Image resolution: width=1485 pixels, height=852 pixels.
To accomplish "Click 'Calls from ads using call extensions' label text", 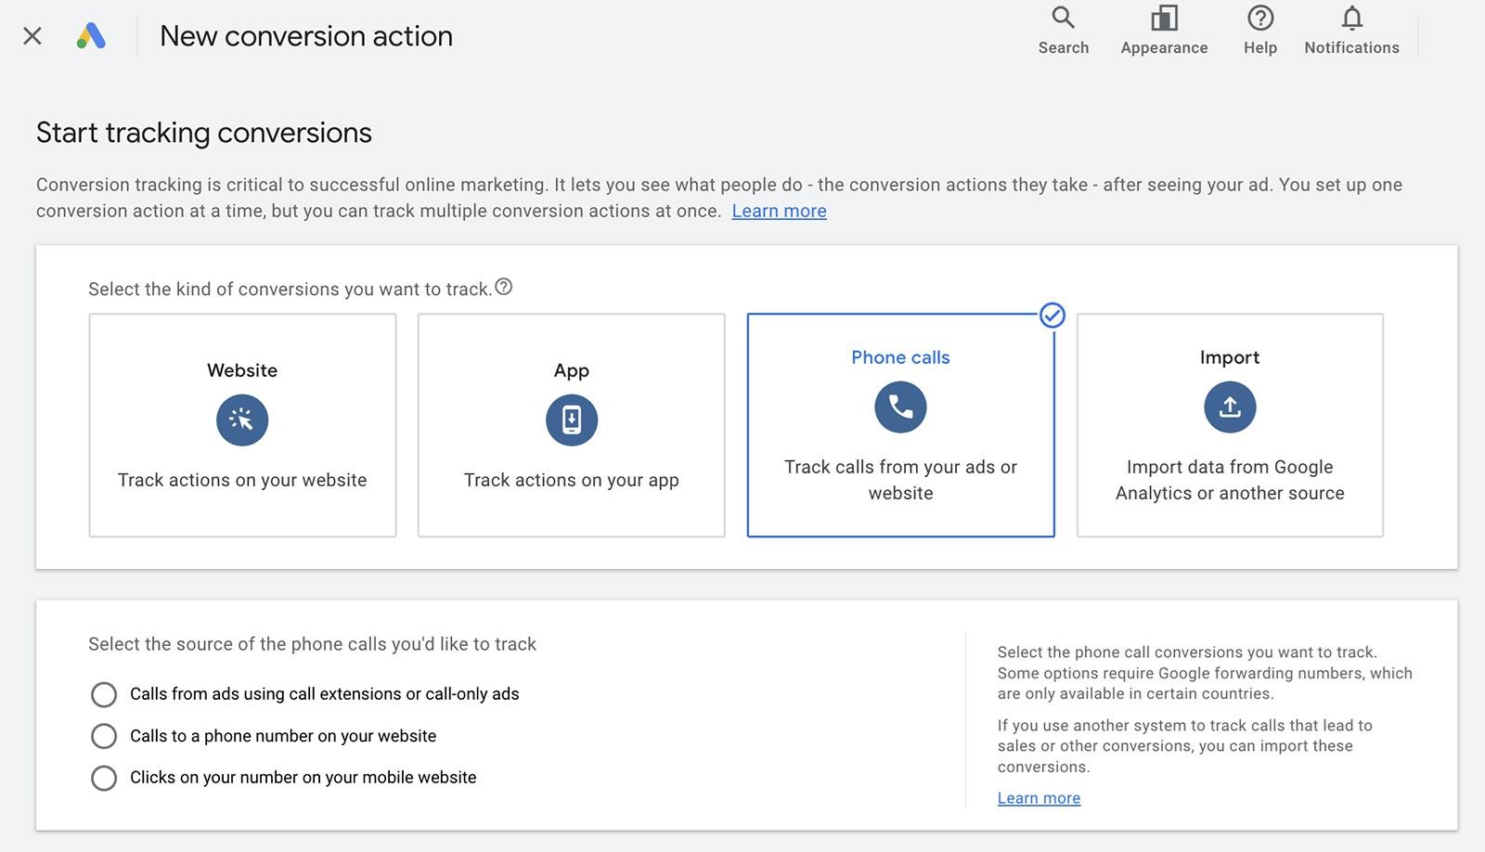I will (324, 694).
